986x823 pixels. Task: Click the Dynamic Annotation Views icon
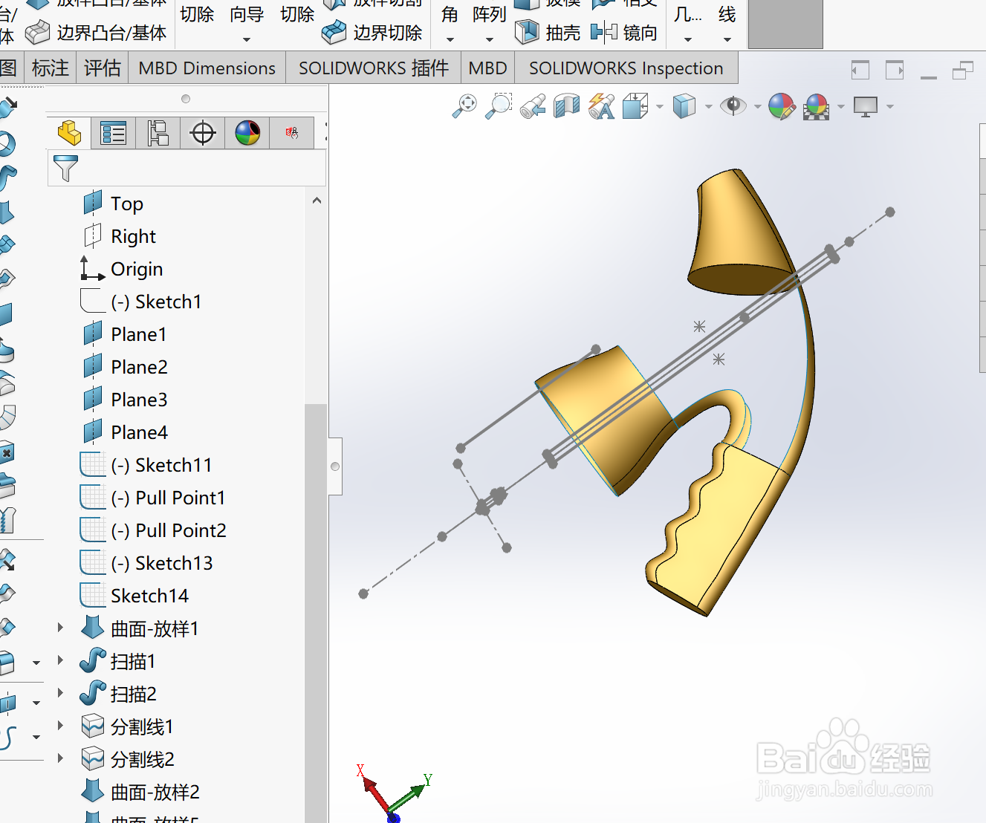click(601, 106)
